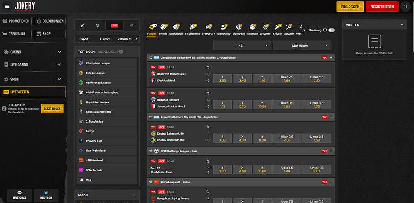
Task: Open the Meine Ligen tab
Action: (111, 52)
